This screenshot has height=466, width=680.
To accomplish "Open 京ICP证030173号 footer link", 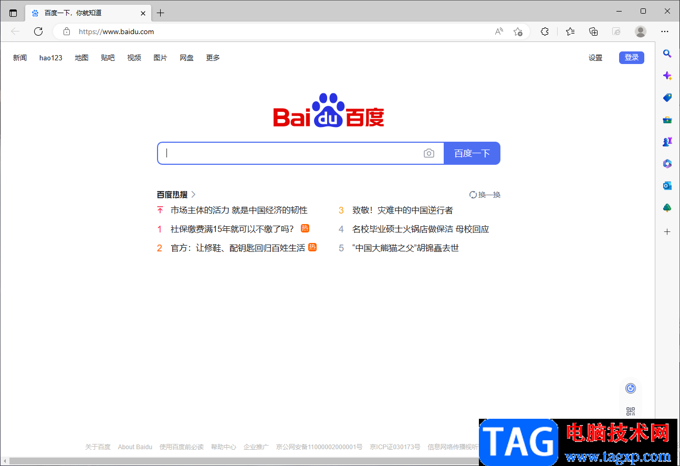I will [x=395, y=447].
